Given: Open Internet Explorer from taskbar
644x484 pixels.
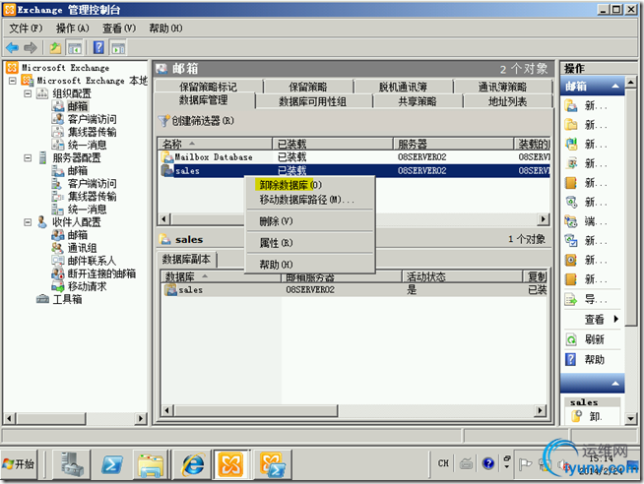Looking at the screenshot, I should click(x=193, y=464).
